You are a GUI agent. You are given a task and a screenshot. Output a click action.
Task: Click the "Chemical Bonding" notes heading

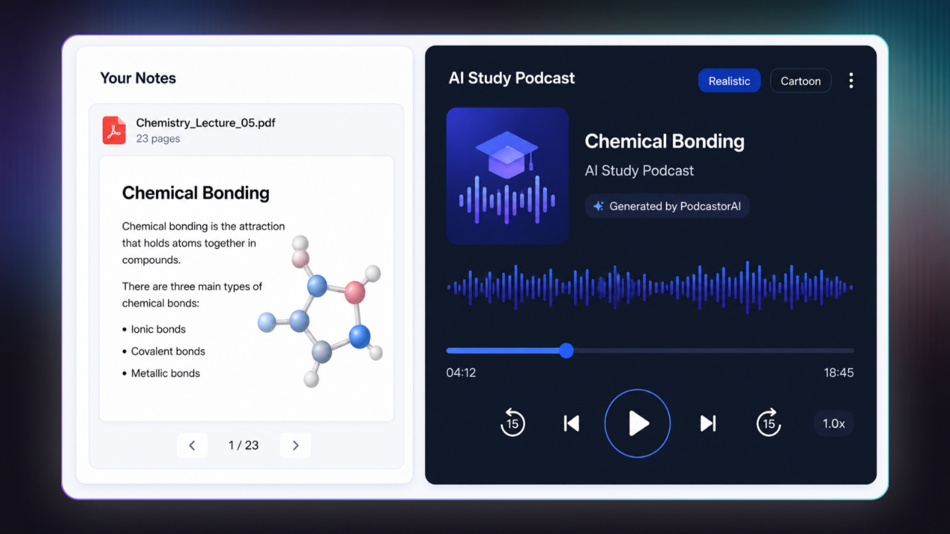[196, 193]
